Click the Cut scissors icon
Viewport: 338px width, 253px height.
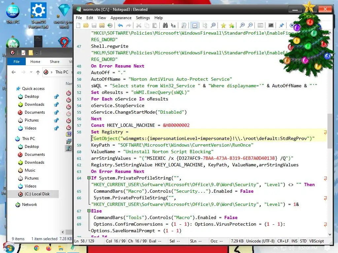pos(139,26)
